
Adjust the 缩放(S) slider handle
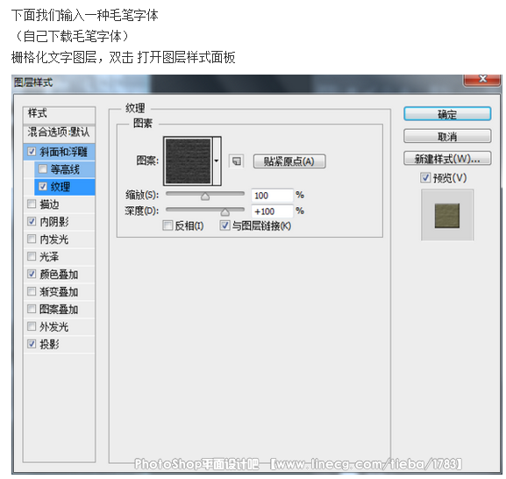coord(205,197)
